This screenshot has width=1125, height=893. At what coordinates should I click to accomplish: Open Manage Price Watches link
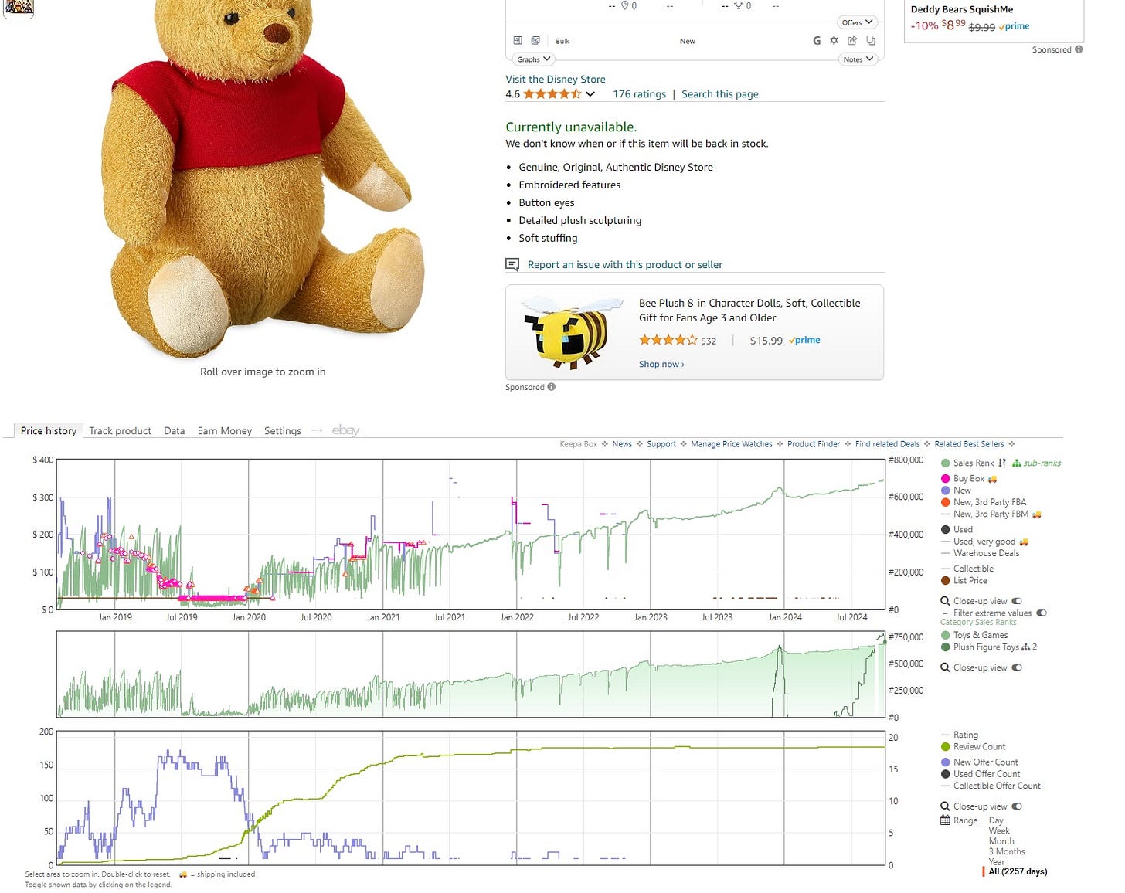tap(731, 444)
